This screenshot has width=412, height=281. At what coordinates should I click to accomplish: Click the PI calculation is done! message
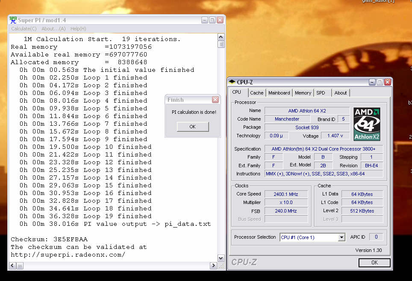(x=194, y=112)
